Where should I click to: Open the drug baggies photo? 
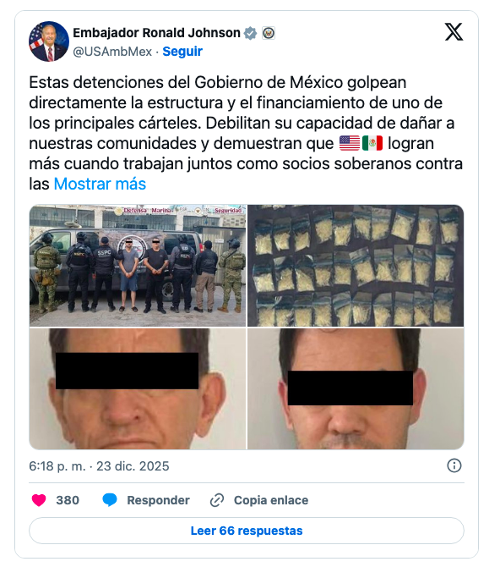point(356,266)
